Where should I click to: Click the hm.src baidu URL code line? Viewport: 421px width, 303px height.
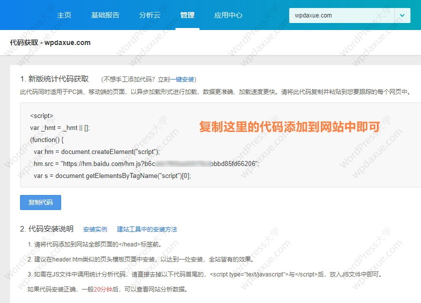click(x=146, y=163)
